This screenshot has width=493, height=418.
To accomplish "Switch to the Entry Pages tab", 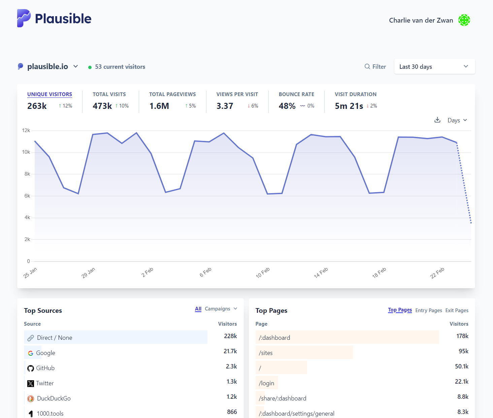I will click(x=428, y=310).
